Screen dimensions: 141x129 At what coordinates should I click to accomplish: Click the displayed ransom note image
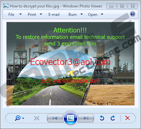click(x=70, y=64)
